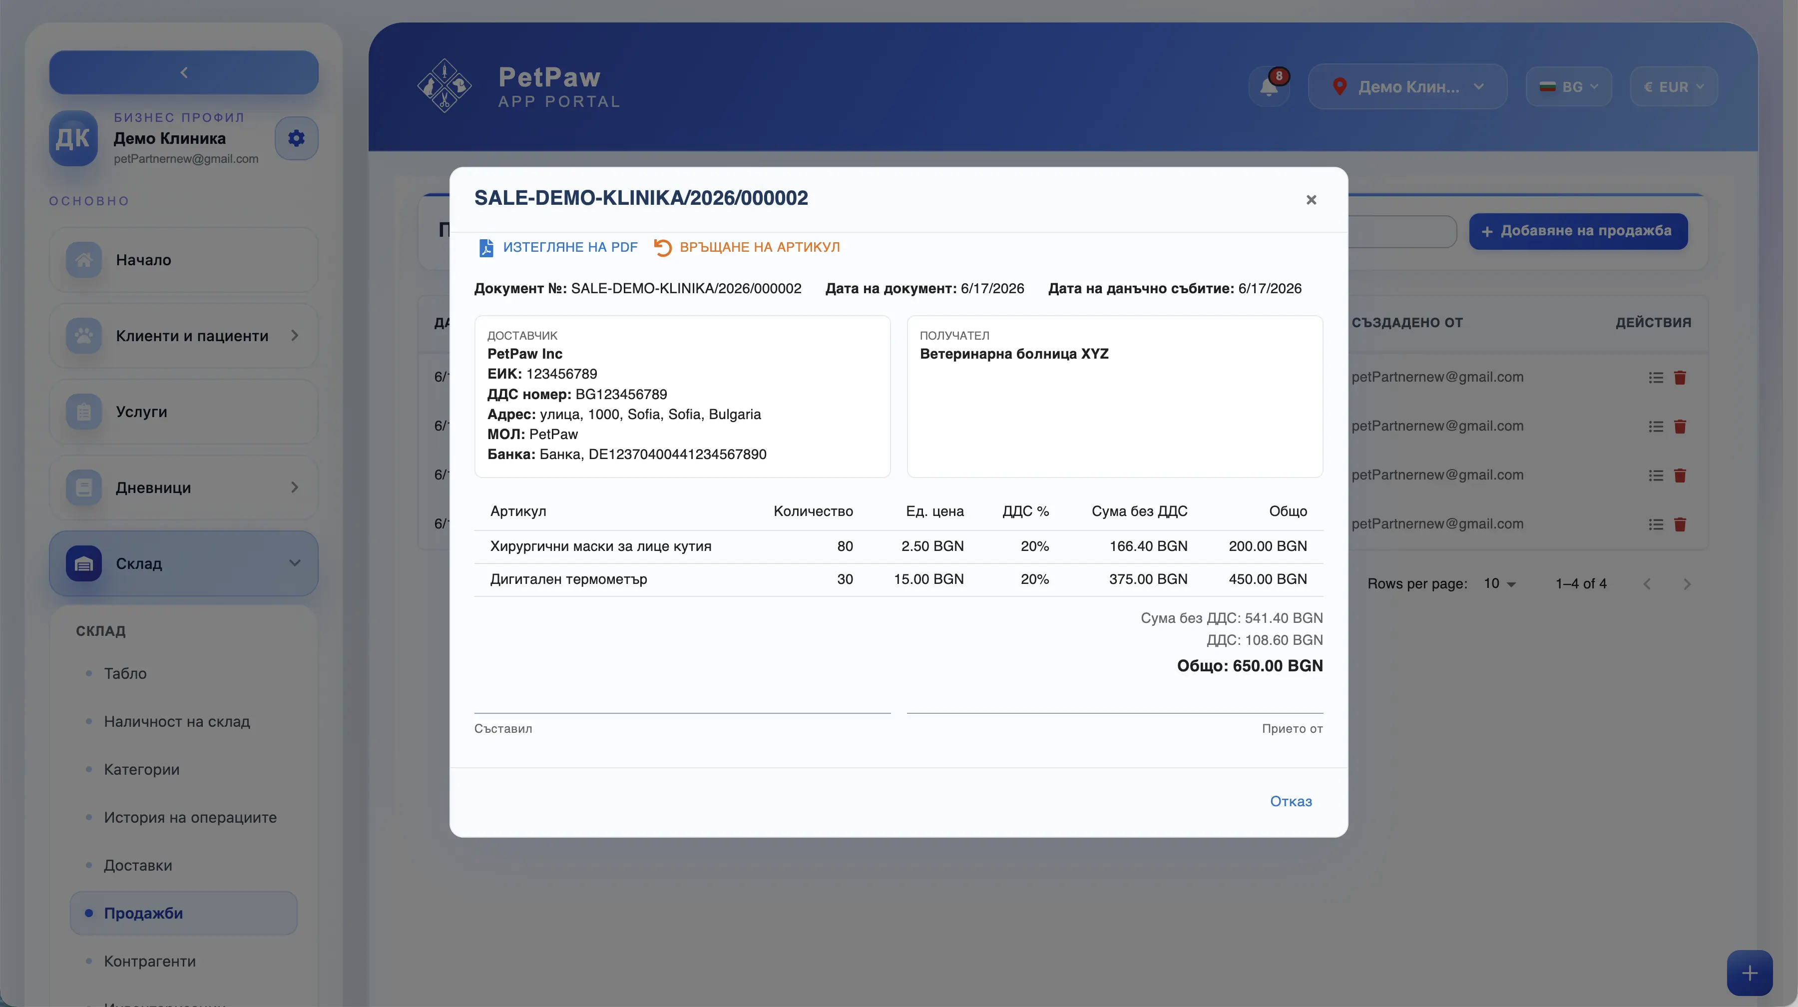The height and width of the screenshot is (1007, 1798).
Task: Click the clipboard icon beside Услуги
Action: pos(84,412)
